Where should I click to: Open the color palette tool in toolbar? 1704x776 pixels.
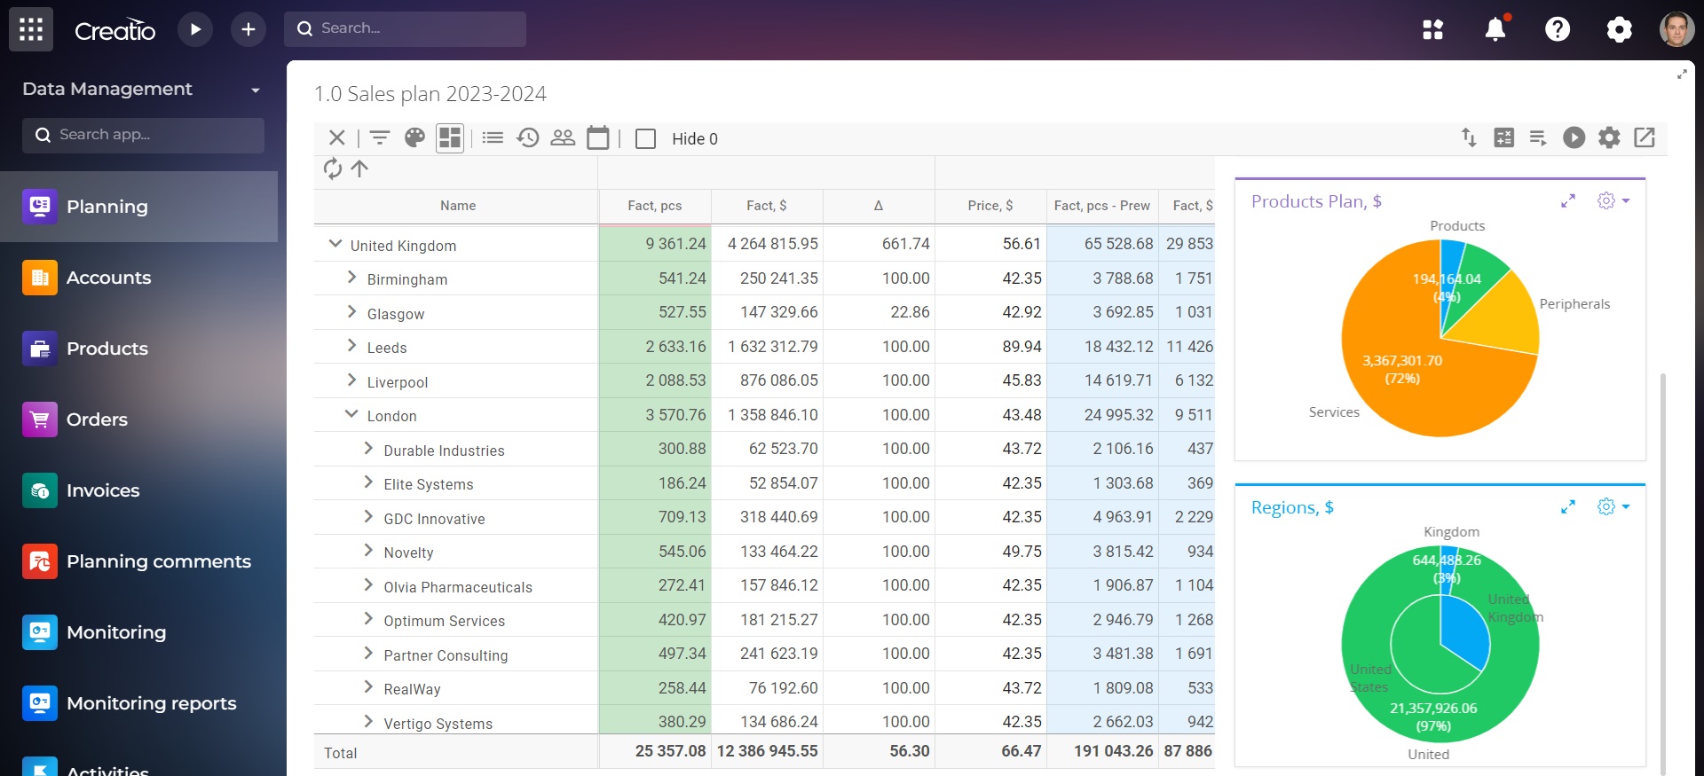[x=414, y=137]
